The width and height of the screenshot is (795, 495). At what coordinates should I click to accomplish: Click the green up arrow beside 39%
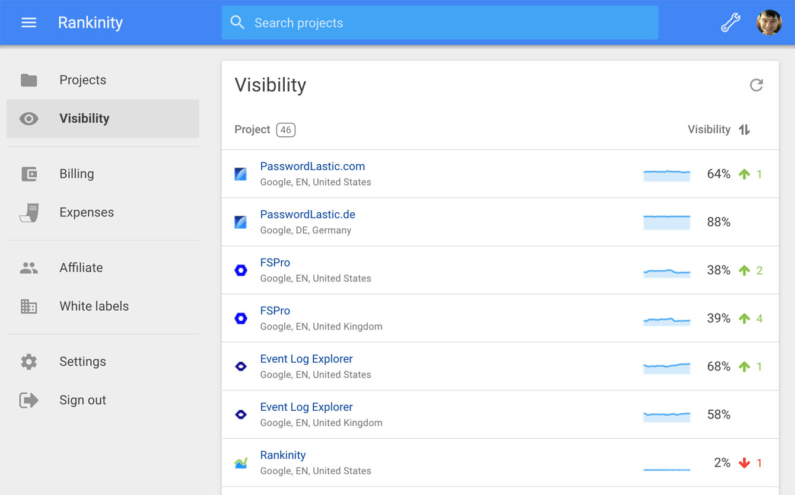pos(744,318)
